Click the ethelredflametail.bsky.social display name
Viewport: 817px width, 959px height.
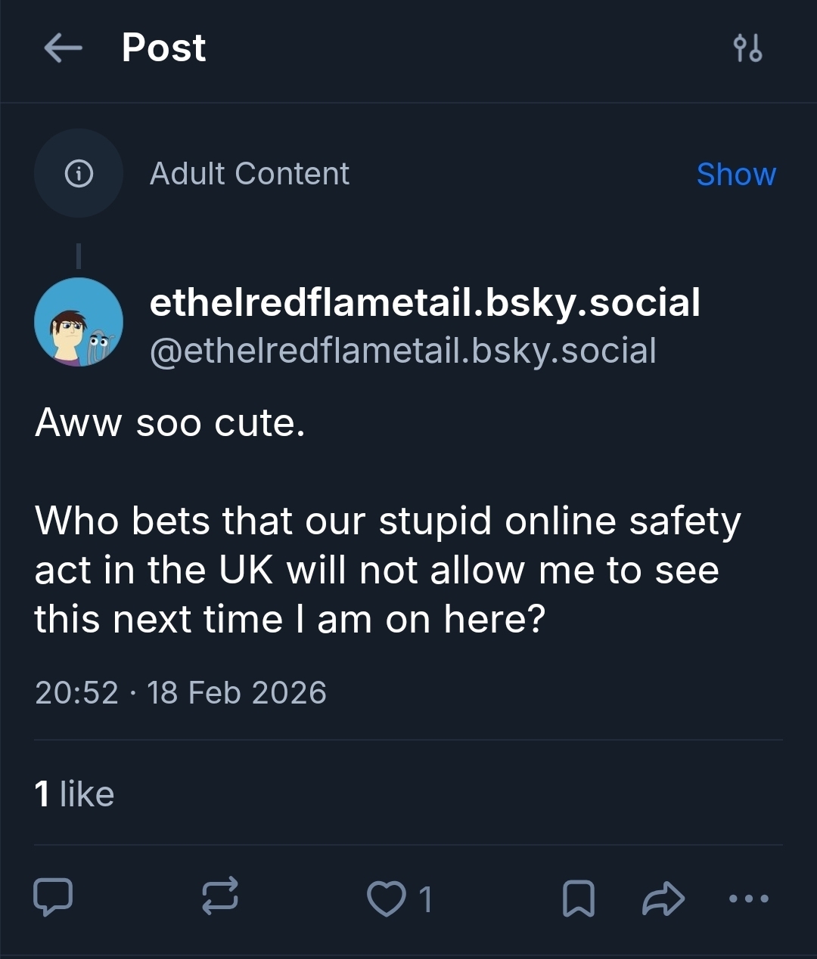(424, 302)
